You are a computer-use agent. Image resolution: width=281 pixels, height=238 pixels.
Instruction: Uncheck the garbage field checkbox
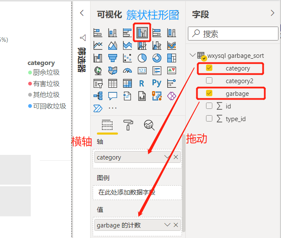coord(209,93)
